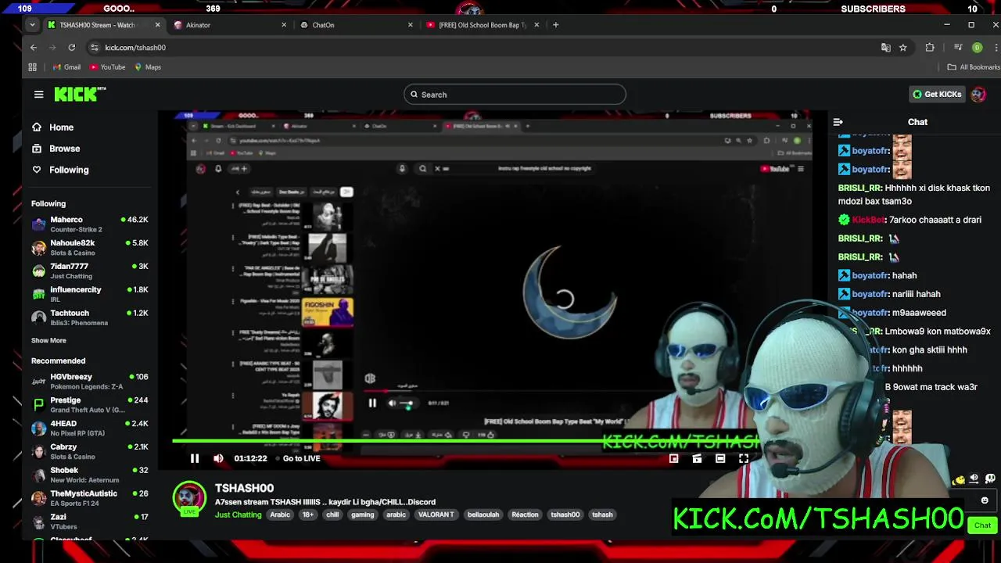Open Nahoule82k channel
1001x563 pixels.
coord(90,248)
